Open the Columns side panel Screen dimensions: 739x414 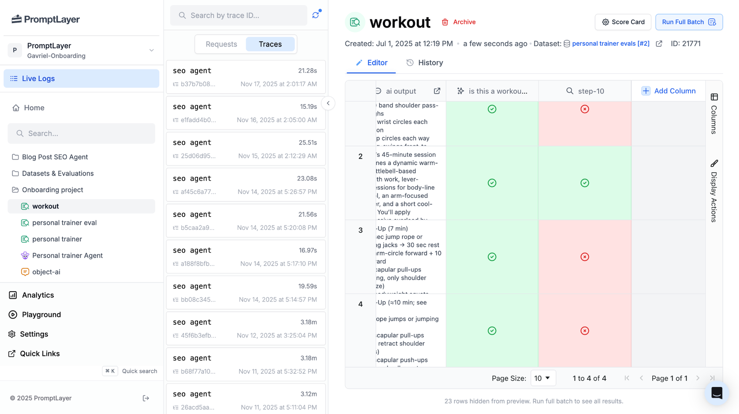[x=714, y=114]
